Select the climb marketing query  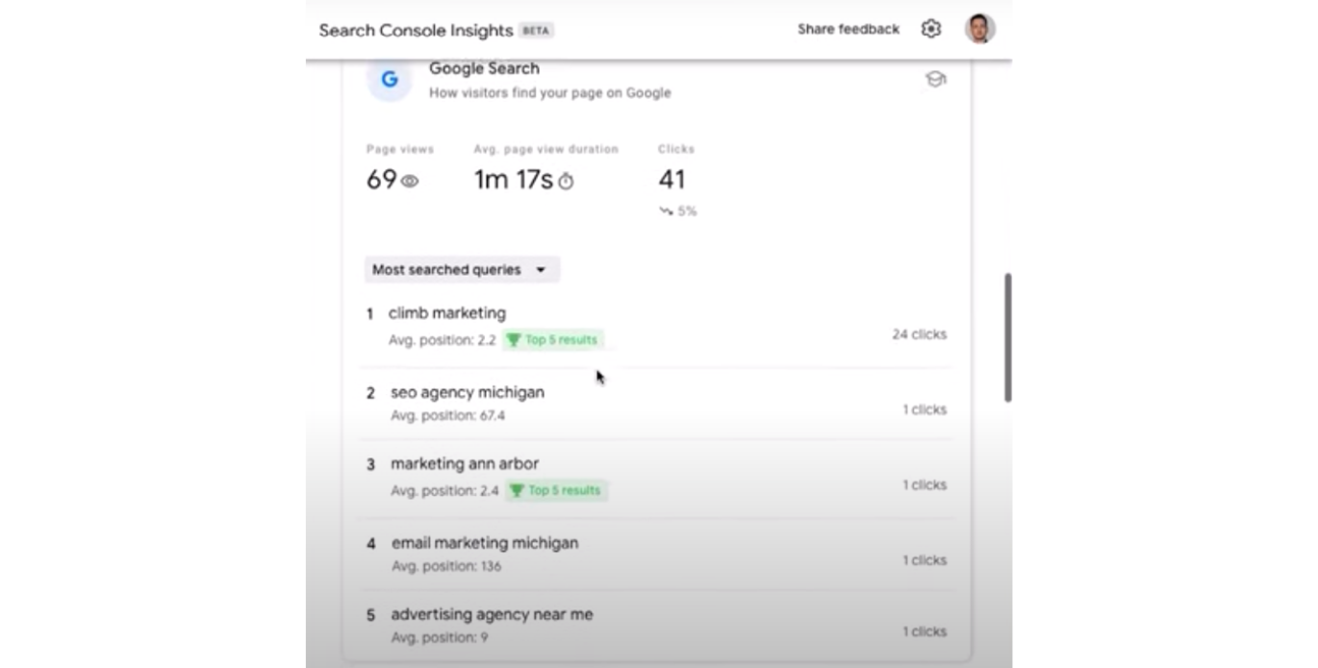(x=447, y=313)
